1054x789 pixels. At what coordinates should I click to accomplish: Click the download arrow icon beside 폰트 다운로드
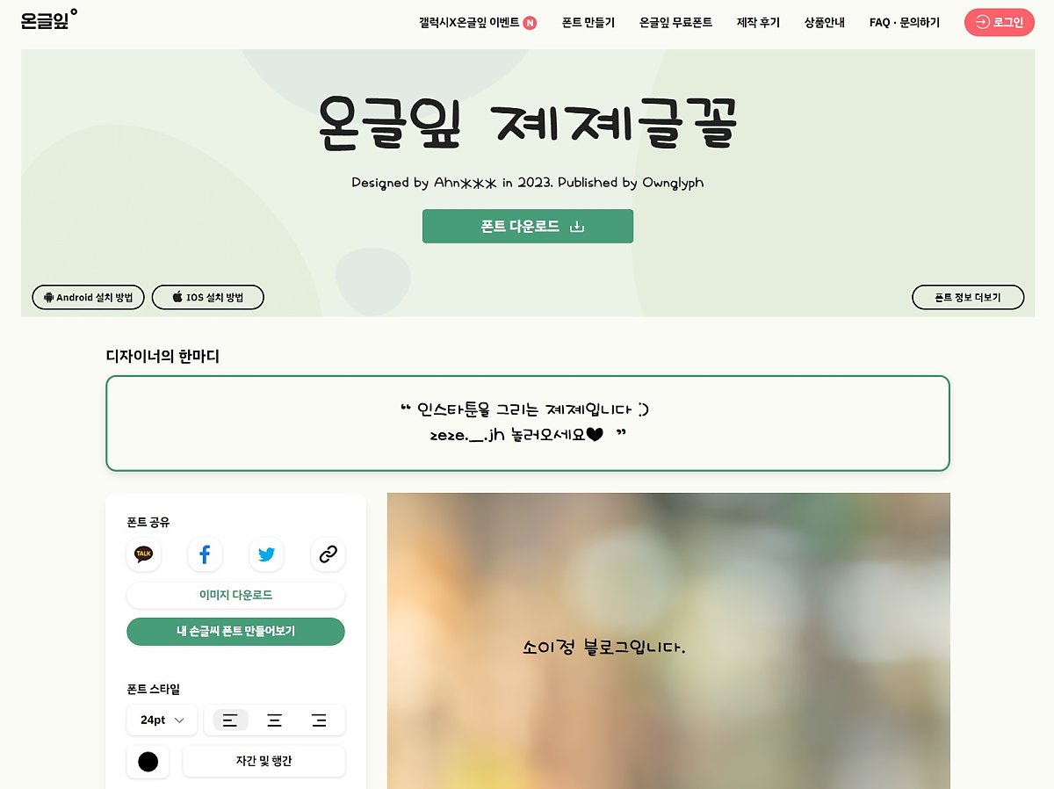pyautogui.click(x=577, y=227)
